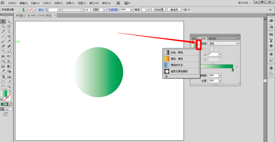Image resolution: width=275 pixels, height=142 pixels.
Task: Choose the Ellipse tool
Action: coord(9,37)
